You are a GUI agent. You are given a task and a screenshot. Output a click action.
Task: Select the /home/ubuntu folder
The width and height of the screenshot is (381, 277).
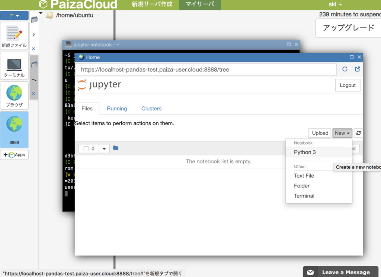[x=74, y=15]
